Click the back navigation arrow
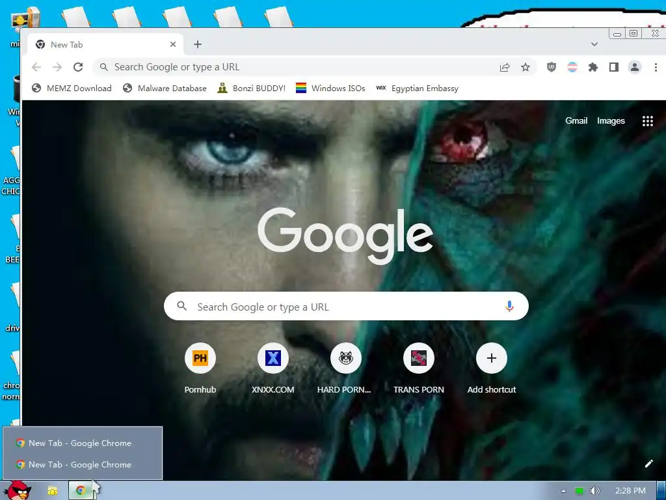This screenshot has height=500, width=666. [x=36, y=67]
